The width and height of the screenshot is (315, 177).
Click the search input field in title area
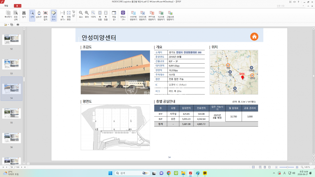pyautogui.click(x=290, y=6)
